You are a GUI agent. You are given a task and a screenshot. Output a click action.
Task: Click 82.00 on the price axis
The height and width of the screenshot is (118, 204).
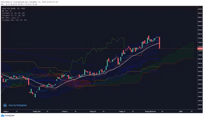click(200, 30)
